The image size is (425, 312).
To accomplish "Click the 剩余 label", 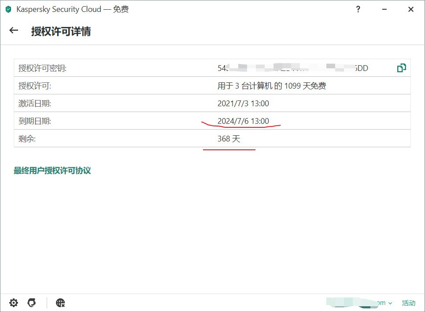I will tap(27, 139).
